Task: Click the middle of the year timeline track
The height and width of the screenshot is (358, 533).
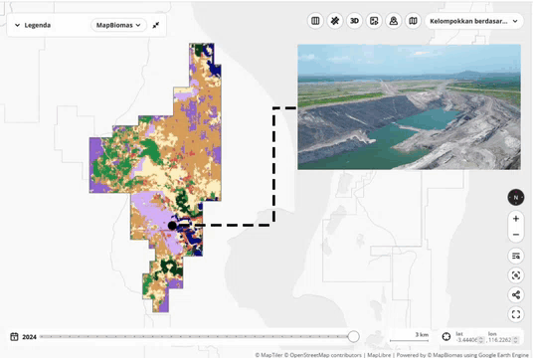Action: coord(197,336)
